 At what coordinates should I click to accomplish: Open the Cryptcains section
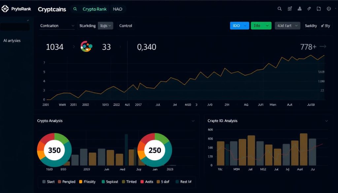tap(52, 9)
